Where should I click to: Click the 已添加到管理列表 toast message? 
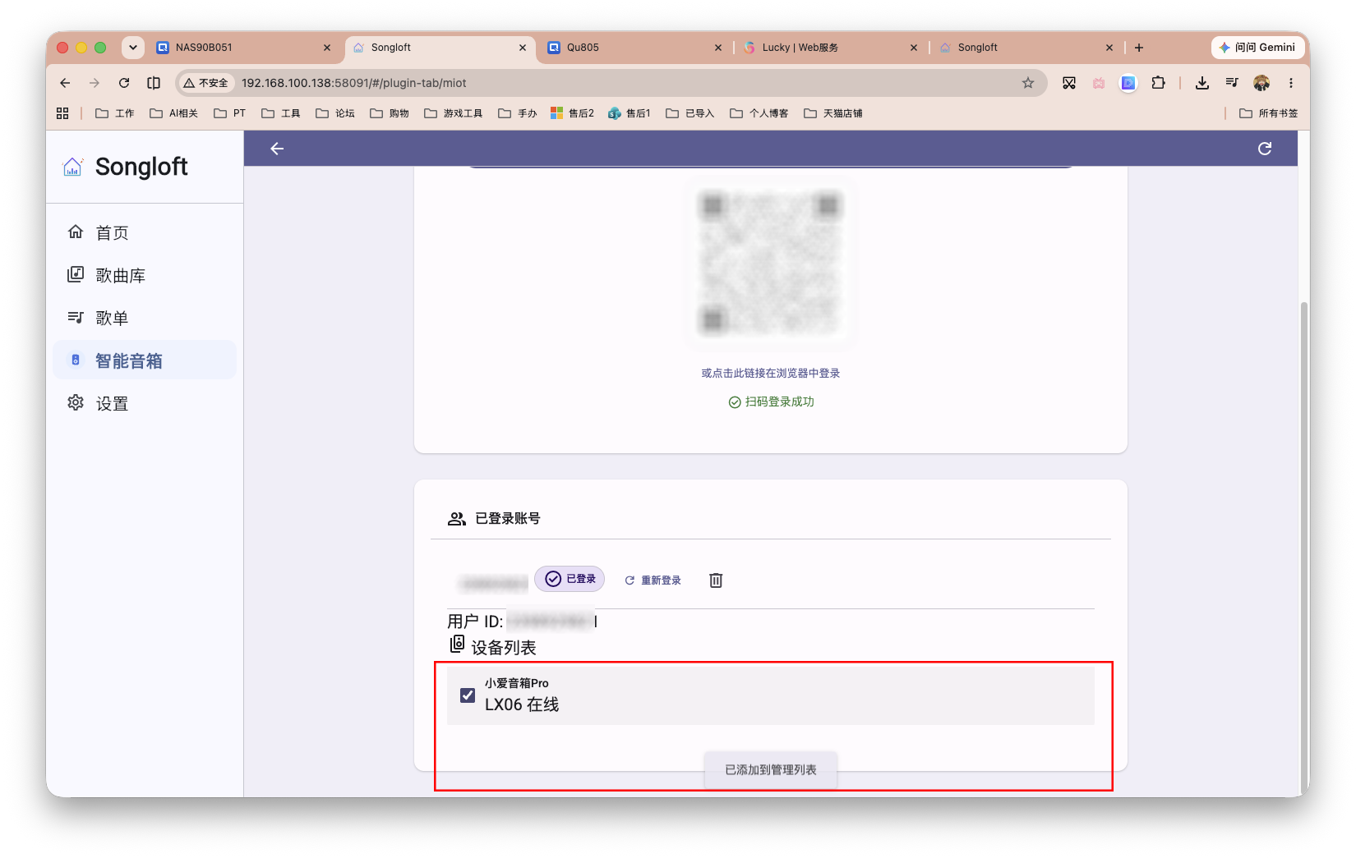770,770
